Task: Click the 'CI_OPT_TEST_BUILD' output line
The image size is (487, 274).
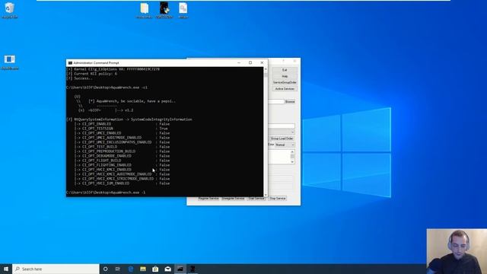Action: click(122, 147)
